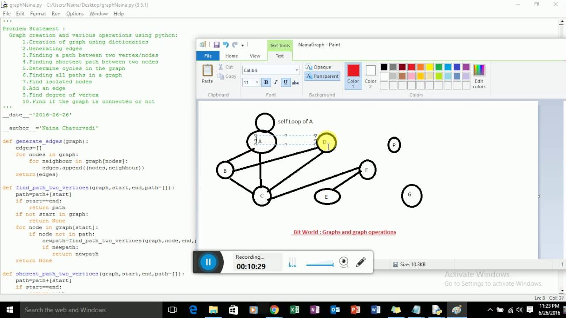Click the recorder webcam icon
The height and width of the screenshot is (318, 566).
344,262
